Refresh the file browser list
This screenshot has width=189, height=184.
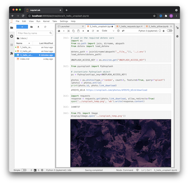pos(45,27)
